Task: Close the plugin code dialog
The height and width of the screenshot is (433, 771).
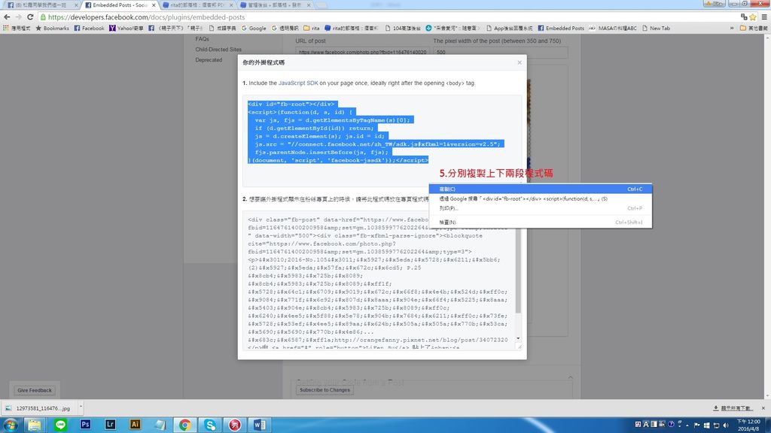Action: point(520,62)
